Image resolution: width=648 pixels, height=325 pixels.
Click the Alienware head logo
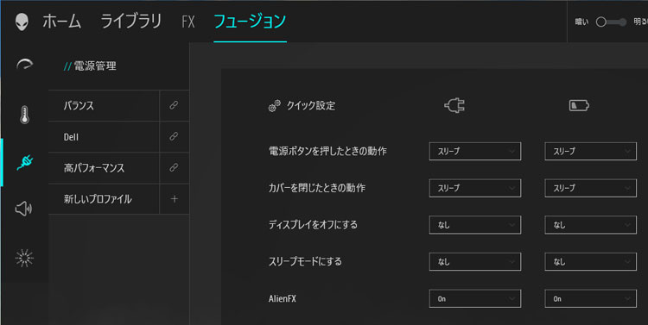click(x=22, y=22)
